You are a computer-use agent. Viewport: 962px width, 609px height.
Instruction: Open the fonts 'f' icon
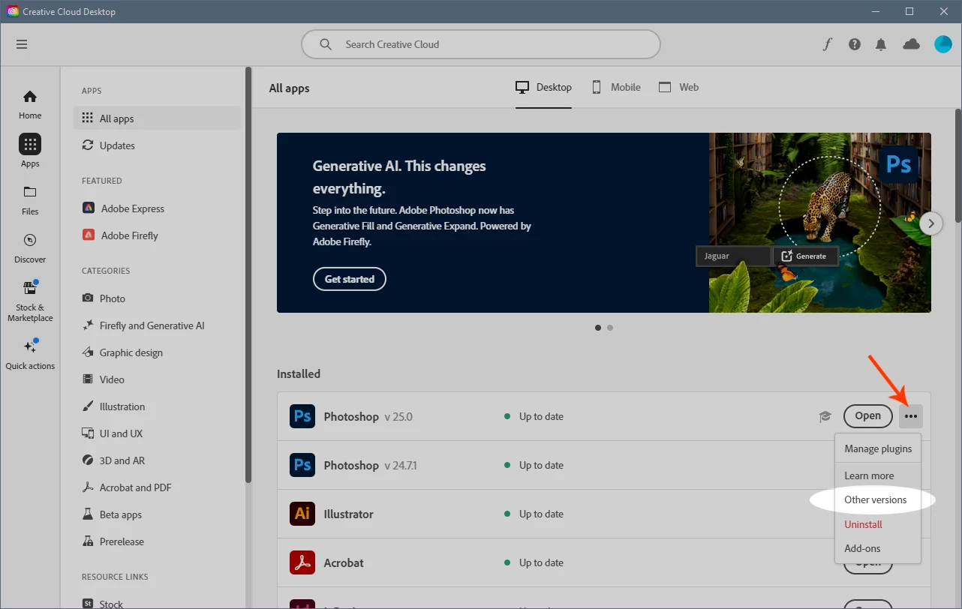click(827, 44)
